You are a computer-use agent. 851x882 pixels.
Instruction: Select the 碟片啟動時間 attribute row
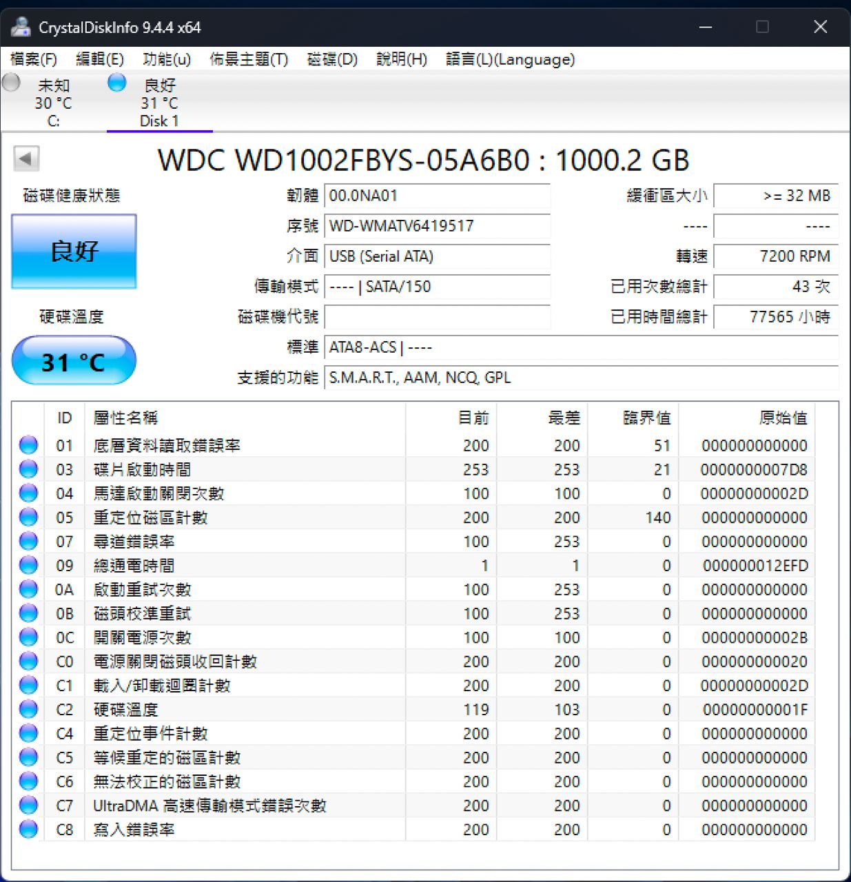coord(413,469)
